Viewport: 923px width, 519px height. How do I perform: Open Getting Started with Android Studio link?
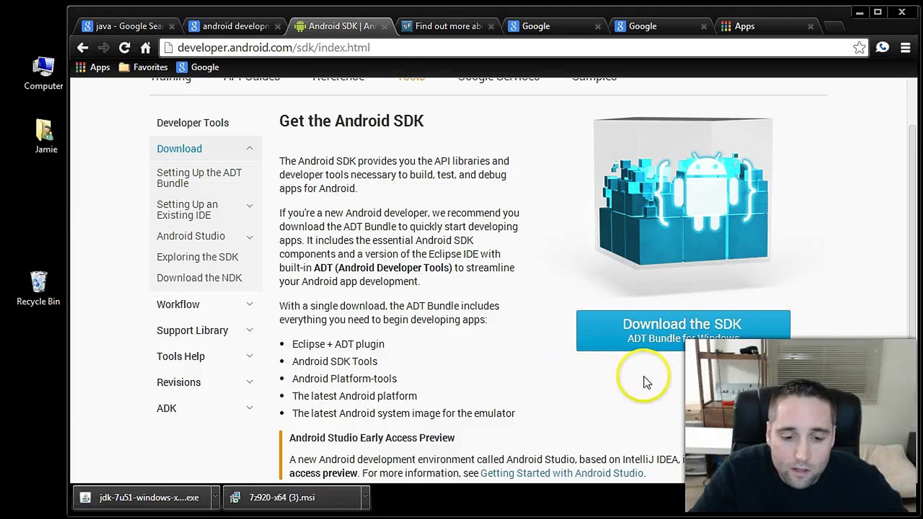click(x=561, y=473)
